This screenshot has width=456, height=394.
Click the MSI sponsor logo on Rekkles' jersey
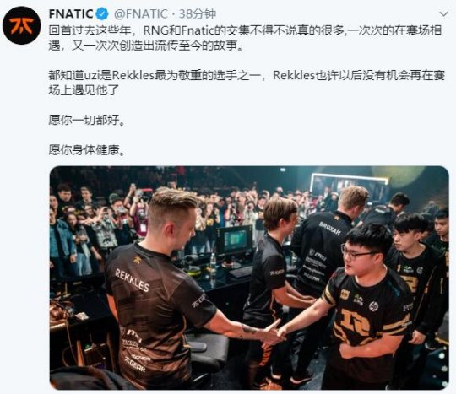pyautogui.click(x=134, y=335)
